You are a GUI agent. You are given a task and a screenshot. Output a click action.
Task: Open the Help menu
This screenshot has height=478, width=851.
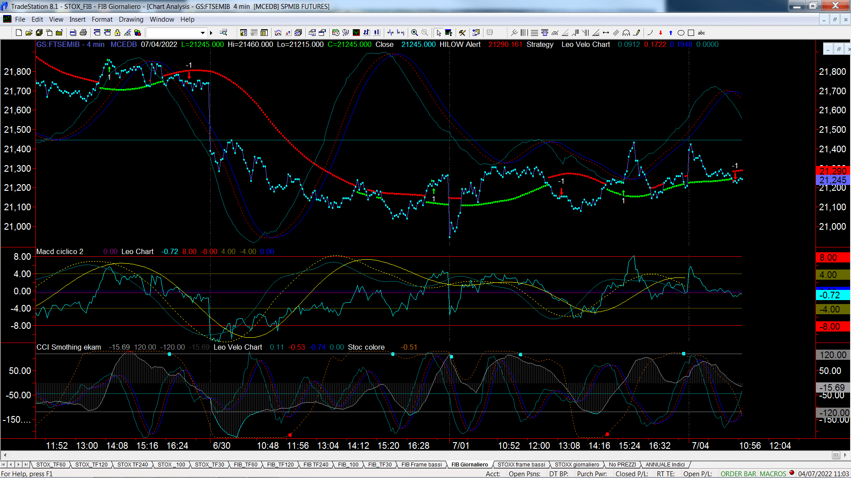pyautogui.click(x=187, y=19)
